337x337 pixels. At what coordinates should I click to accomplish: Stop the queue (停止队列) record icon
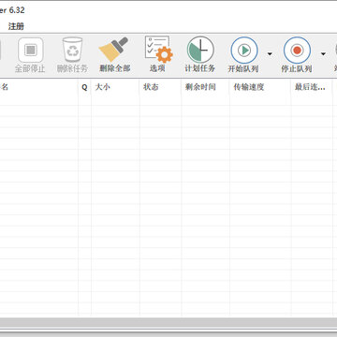tap(297, 50)
